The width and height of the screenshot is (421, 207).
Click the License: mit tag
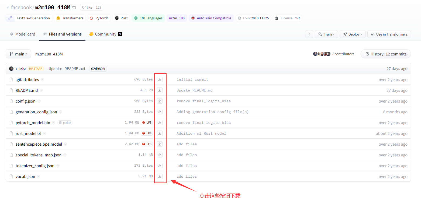[x=287, y=18]
